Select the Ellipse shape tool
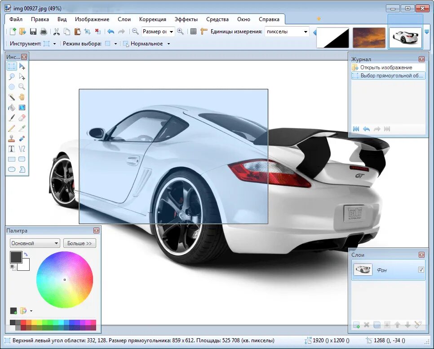 12,169
